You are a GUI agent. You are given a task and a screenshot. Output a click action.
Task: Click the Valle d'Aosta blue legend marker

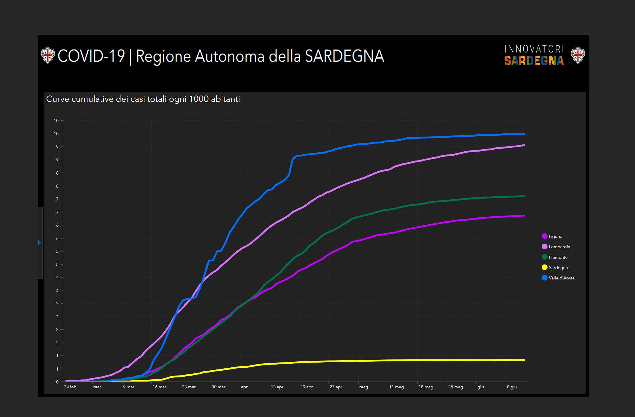coord(544,278)
